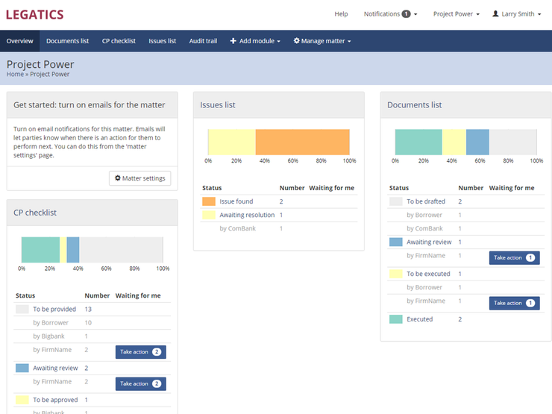552x414 pixels.
Task: Click the yellow segment of Issues list chart
Action: (232, 142)
